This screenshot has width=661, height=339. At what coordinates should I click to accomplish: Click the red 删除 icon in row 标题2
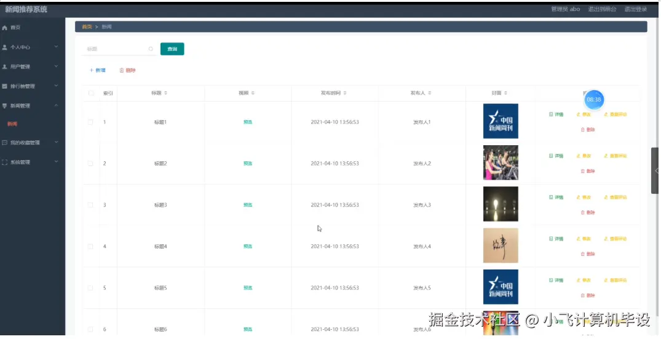[582, 171]
